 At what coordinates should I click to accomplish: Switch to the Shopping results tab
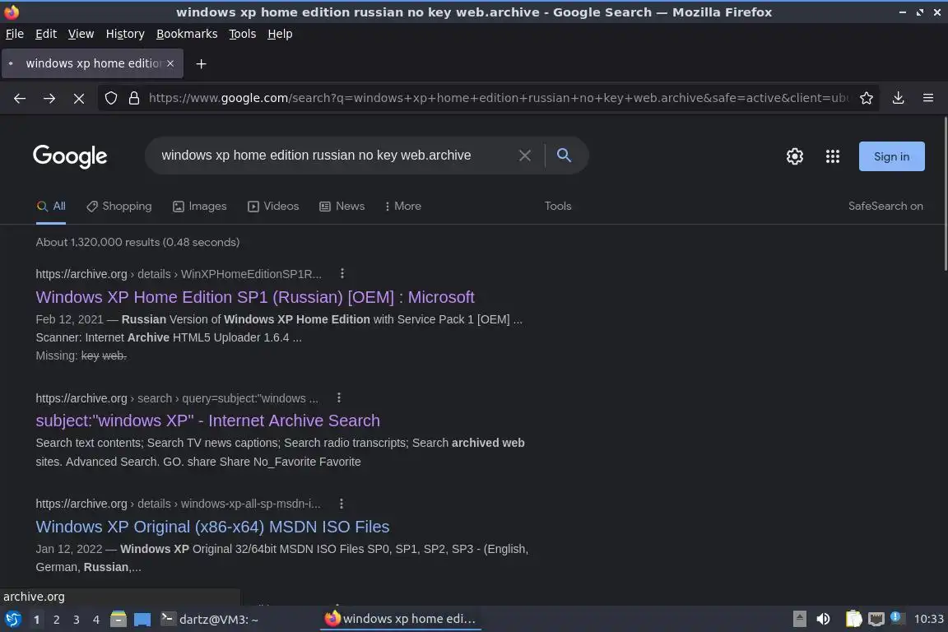pyautogui.click(x=119, y=207)
